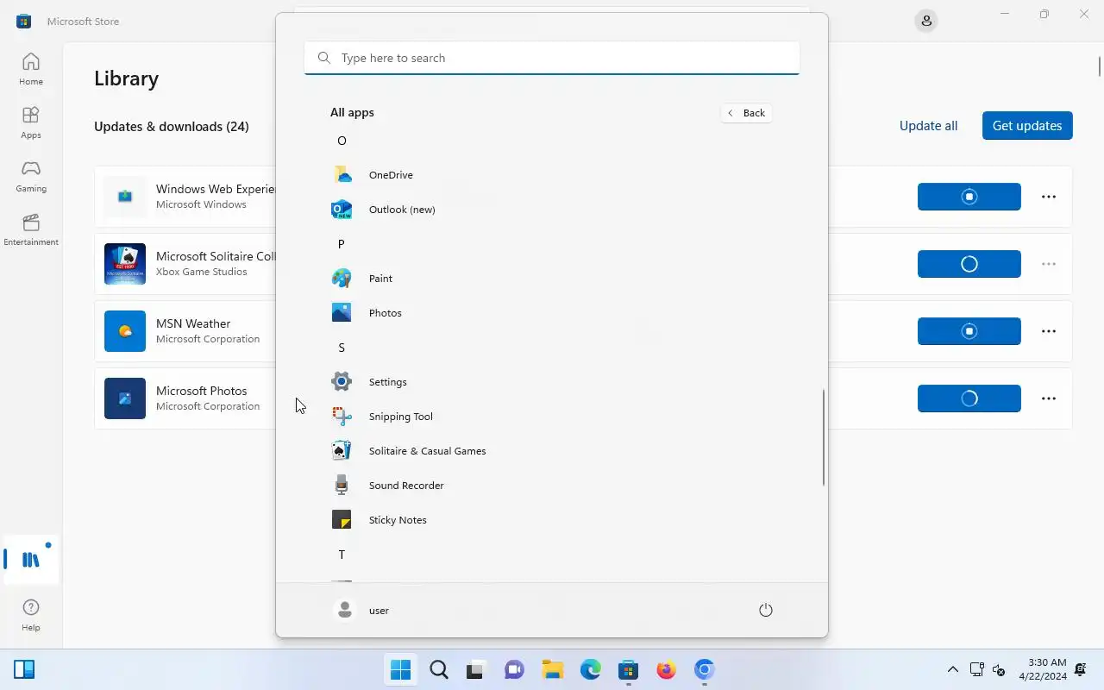Select the Microsoft Photos thumbnail in Library
Viewport: 1104px width, 690px height.
(x=125, y=398)
